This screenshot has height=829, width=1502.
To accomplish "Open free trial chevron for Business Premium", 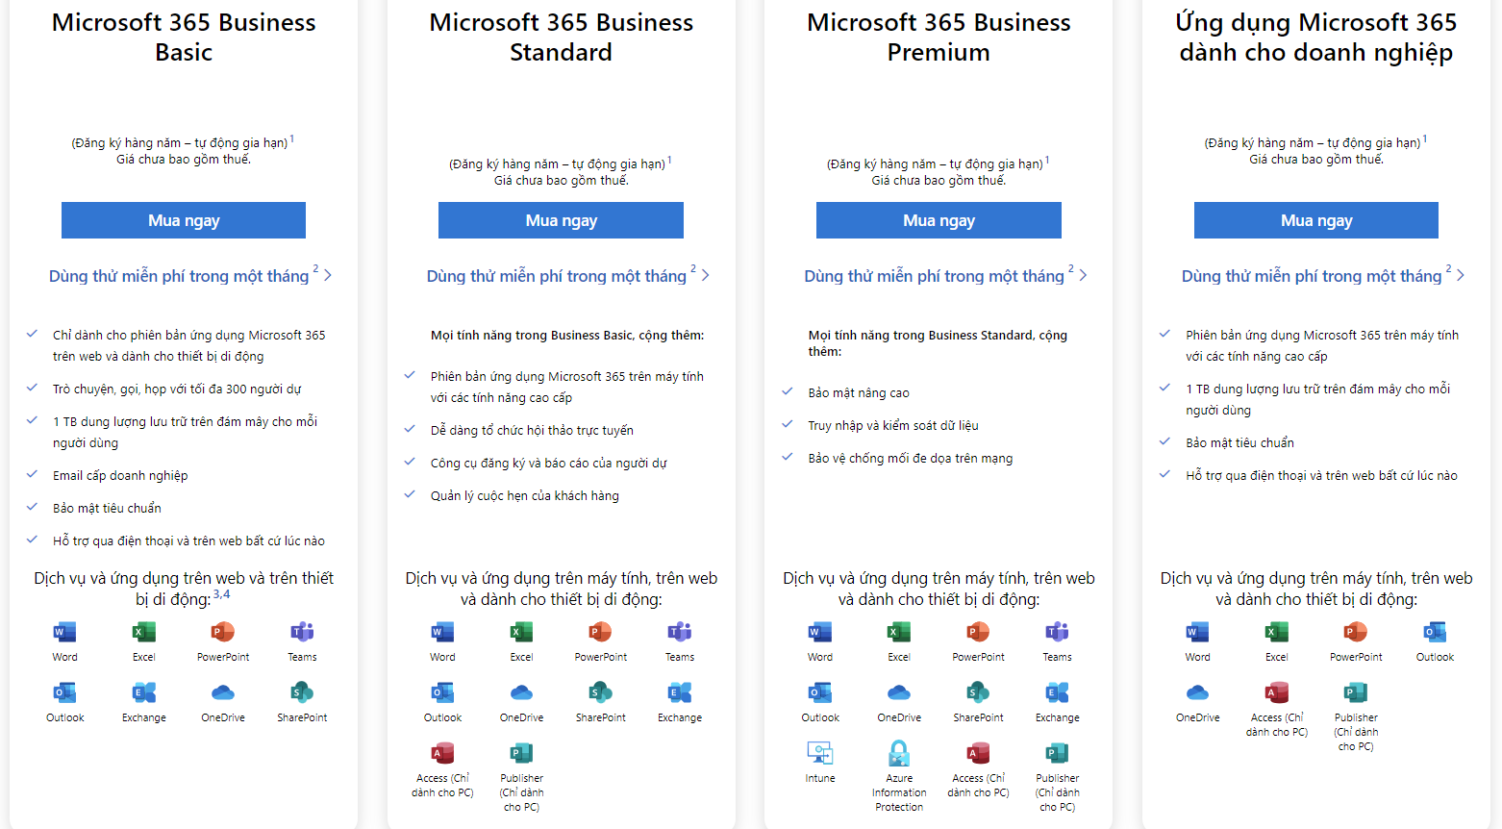I will 1084,276.
